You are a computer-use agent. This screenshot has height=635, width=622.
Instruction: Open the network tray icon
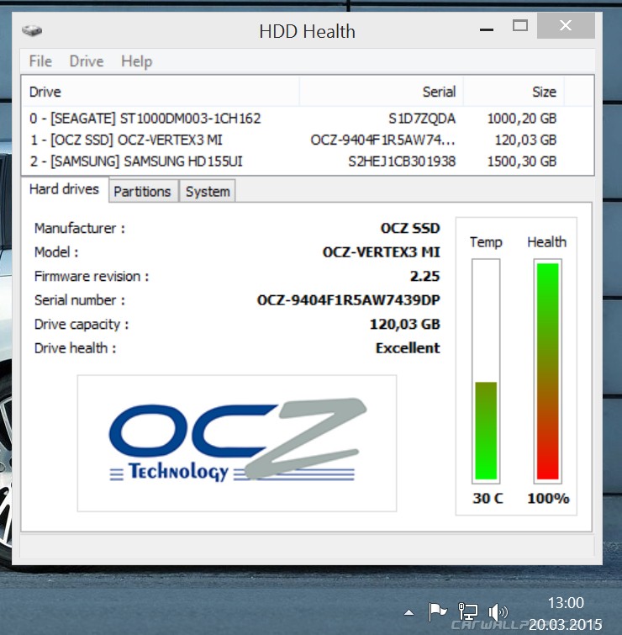pyautogui.click(x=467, y=611)
